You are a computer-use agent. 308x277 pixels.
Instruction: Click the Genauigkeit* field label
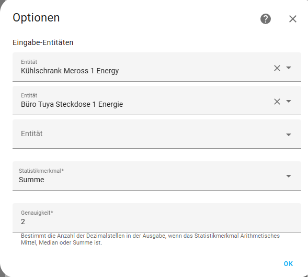(x=37, y=213)
